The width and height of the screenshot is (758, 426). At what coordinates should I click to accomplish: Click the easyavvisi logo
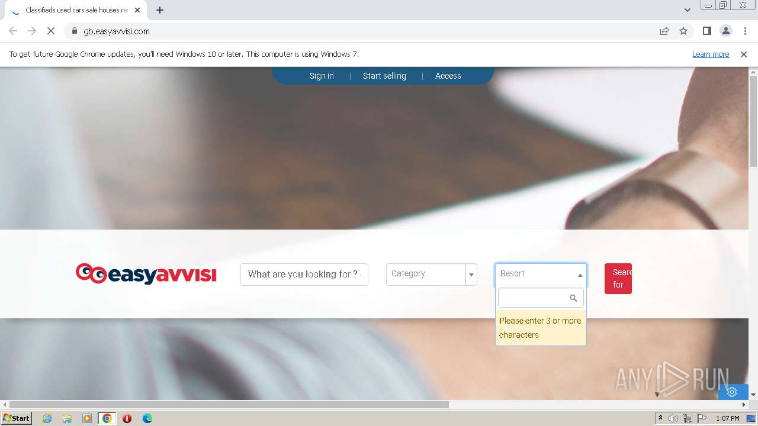[x=146, y=274]
